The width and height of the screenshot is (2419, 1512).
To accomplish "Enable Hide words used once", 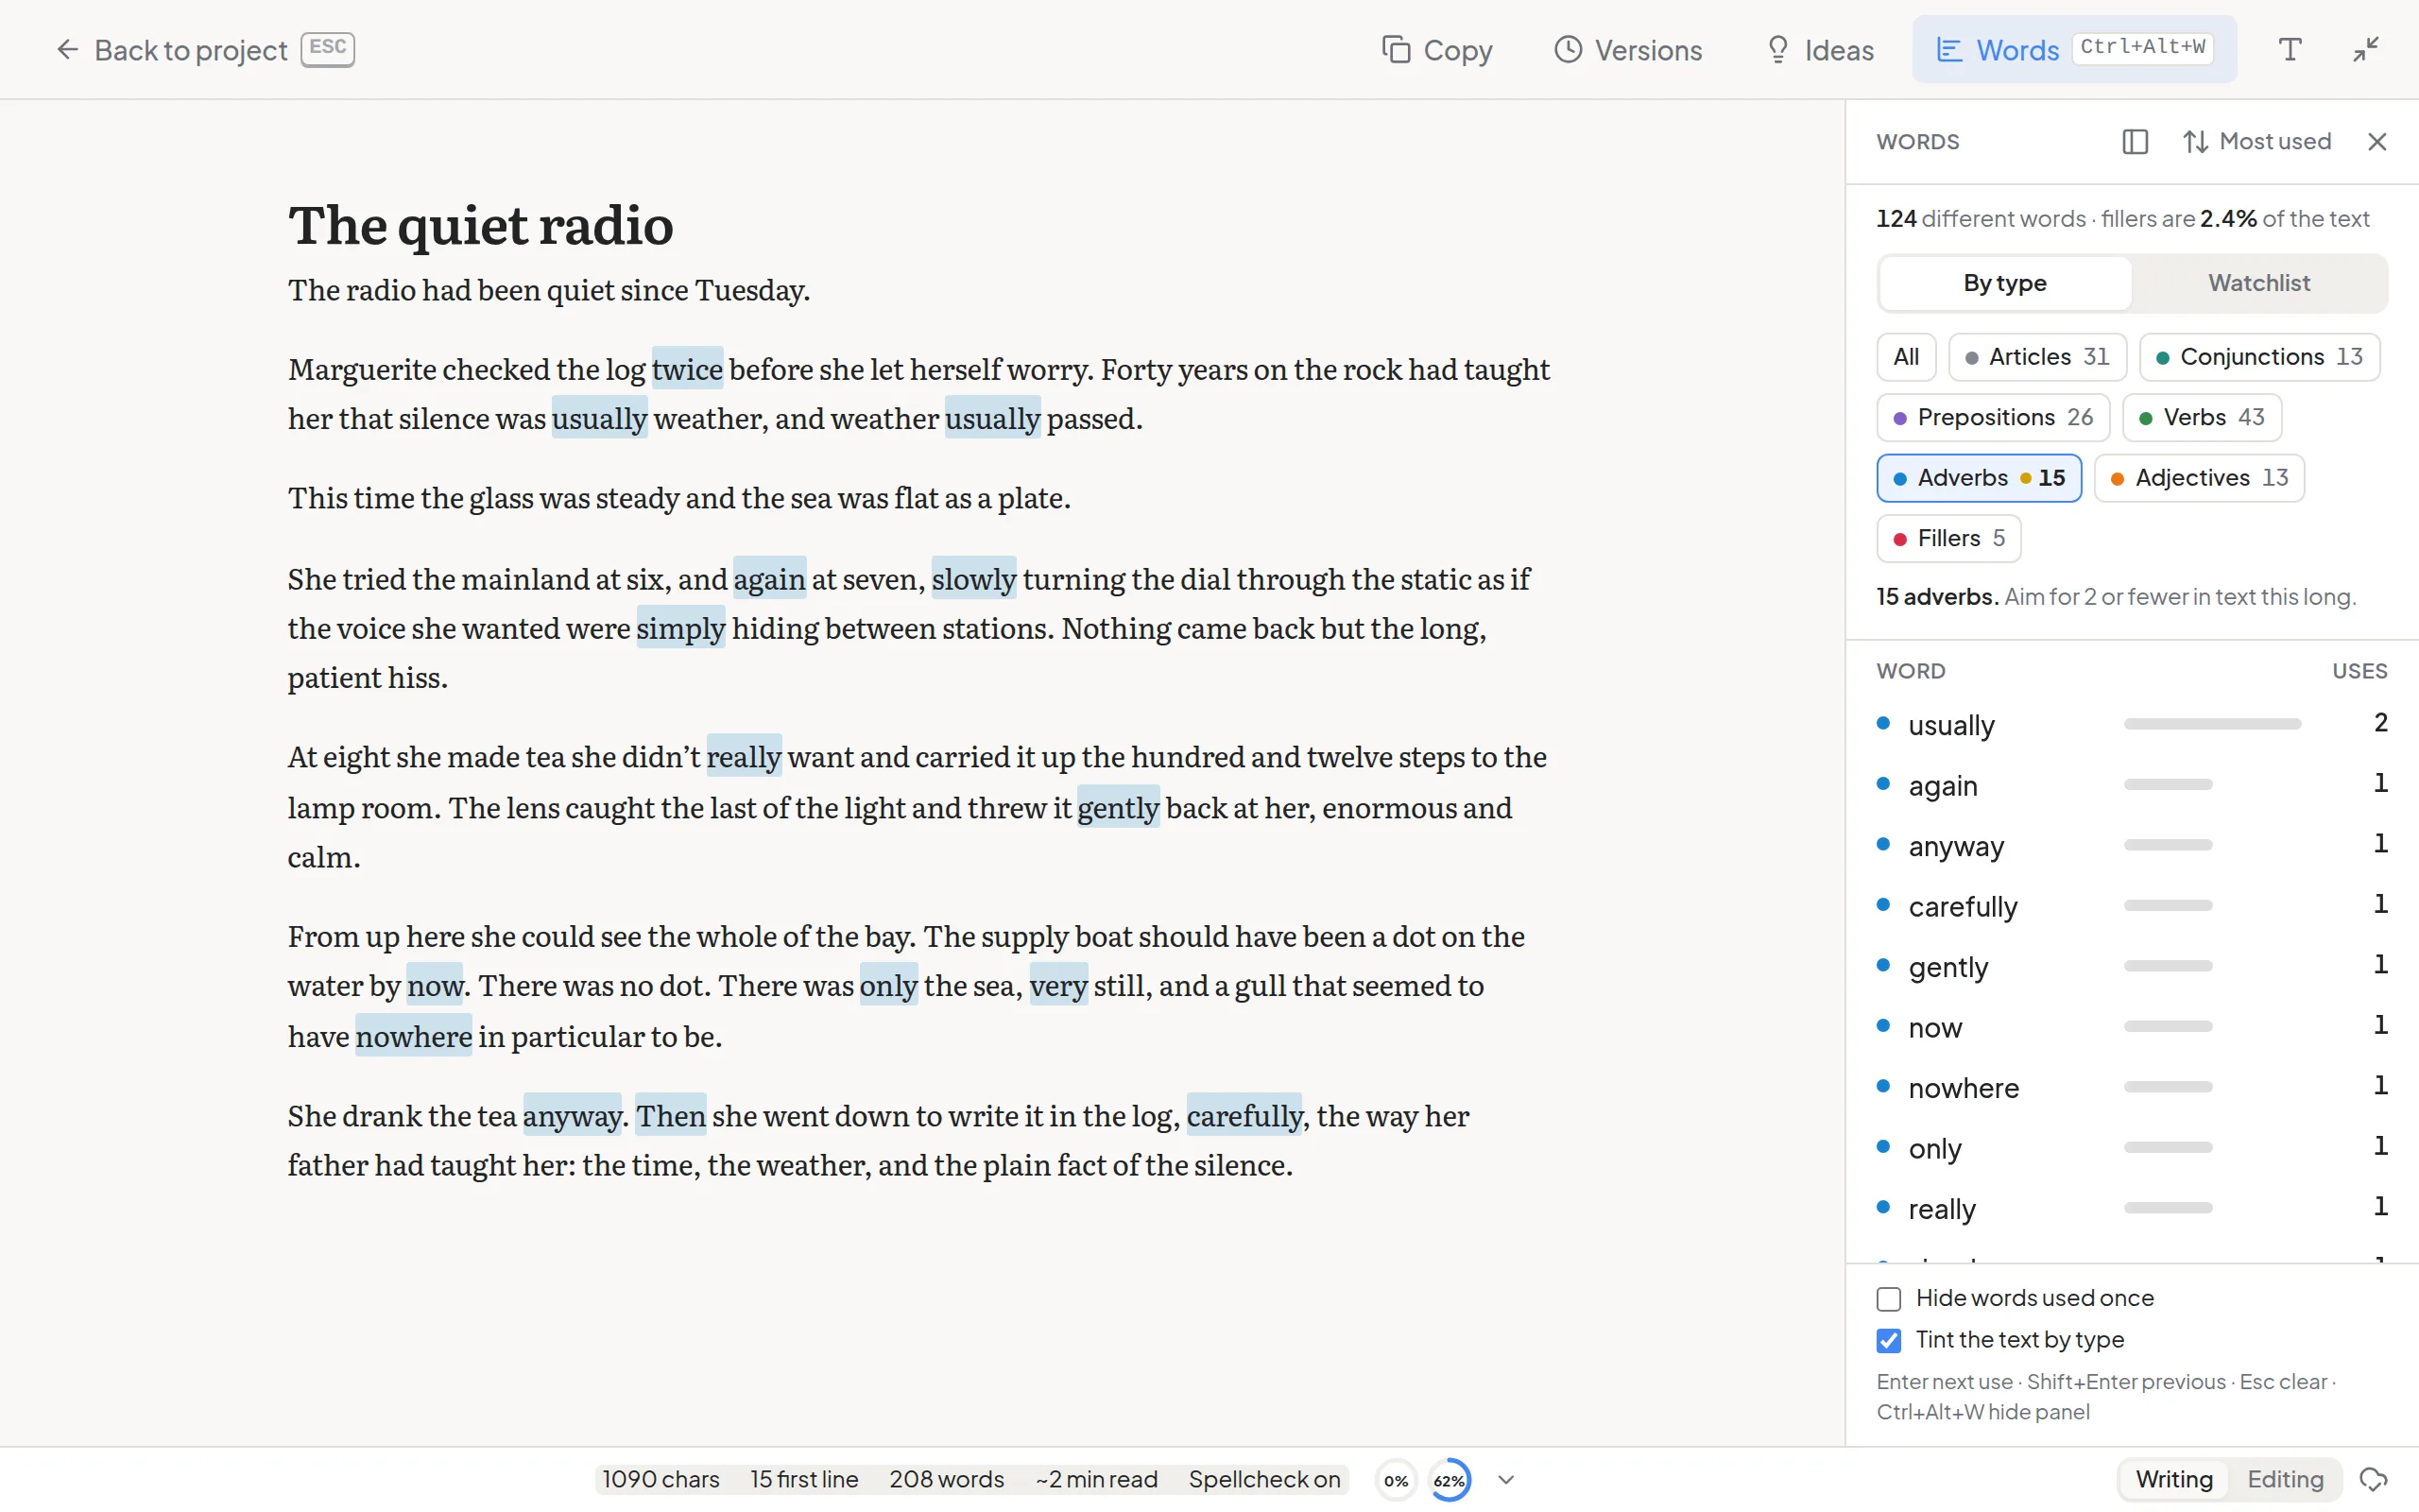I will pyautogui.click(x=1888, y=1299).
